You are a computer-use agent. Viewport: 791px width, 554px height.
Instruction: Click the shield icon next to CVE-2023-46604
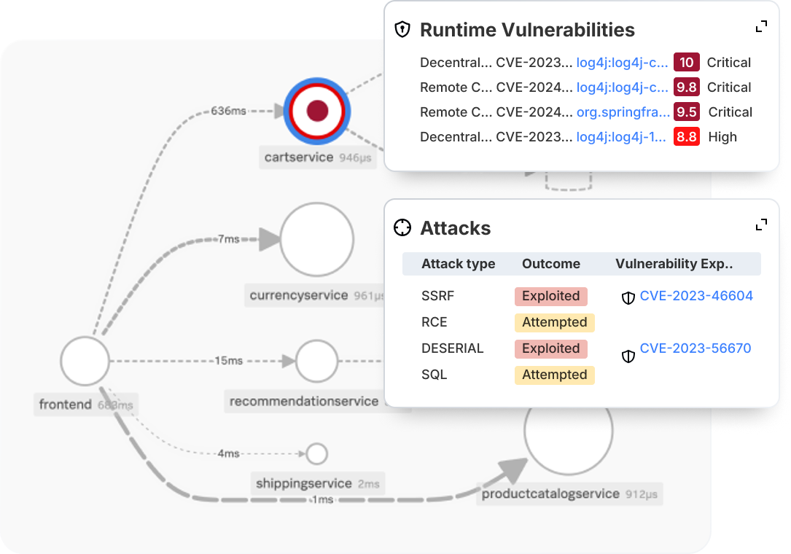[628, 297]
